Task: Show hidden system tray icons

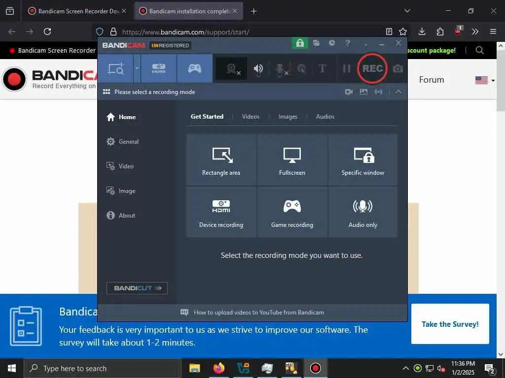Action: click(406, 368)
